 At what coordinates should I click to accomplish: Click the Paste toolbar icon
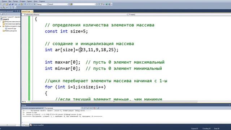tap(22, 4)
